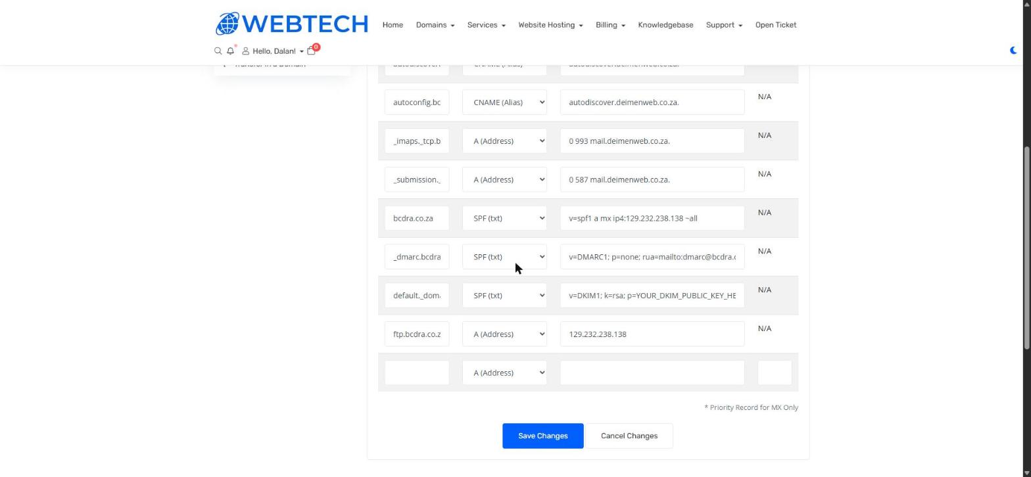The width and height of the screenshot is (1031, 477).
Task: Open the notifications bell
Action: coord(231,51)
